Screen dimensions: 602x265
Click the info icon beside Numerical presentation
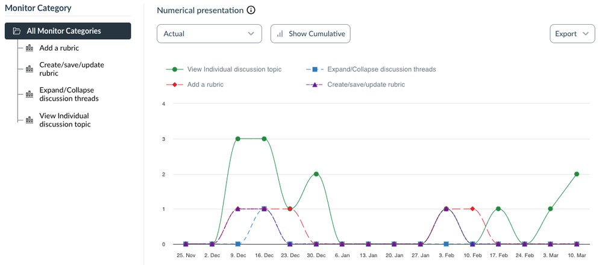point(251,10)
